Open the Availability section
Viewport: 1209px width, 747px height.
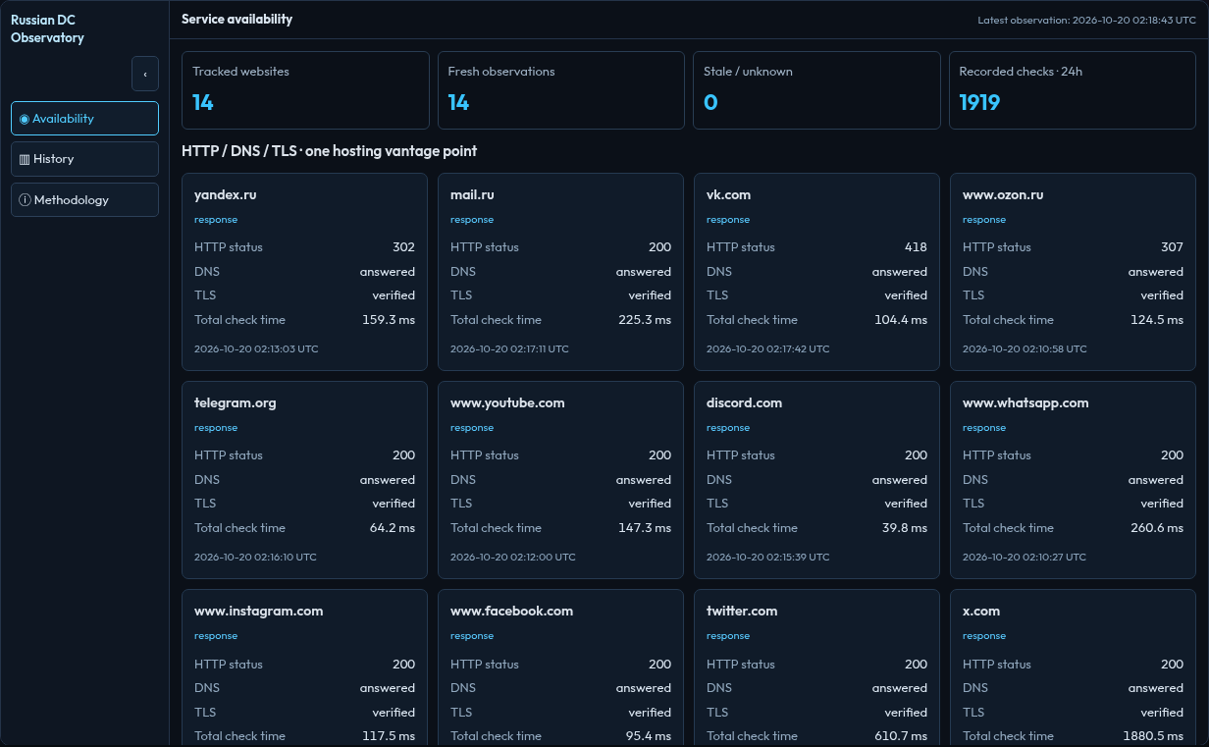[x=84, y=118]
